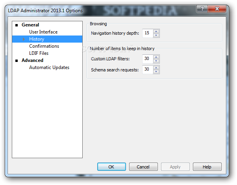Increase the Schema search requests count
The image size is (237, 185).
[x=156, y=68]
